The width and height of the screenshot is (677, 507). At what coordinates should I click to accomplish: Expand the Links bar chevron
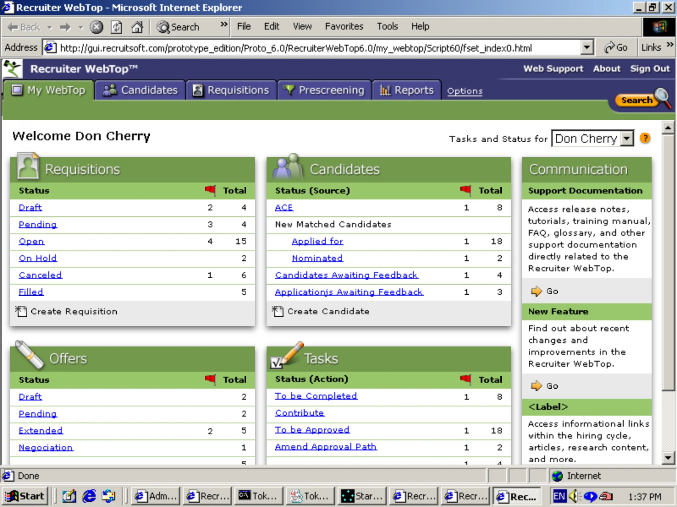pos(670,44)
